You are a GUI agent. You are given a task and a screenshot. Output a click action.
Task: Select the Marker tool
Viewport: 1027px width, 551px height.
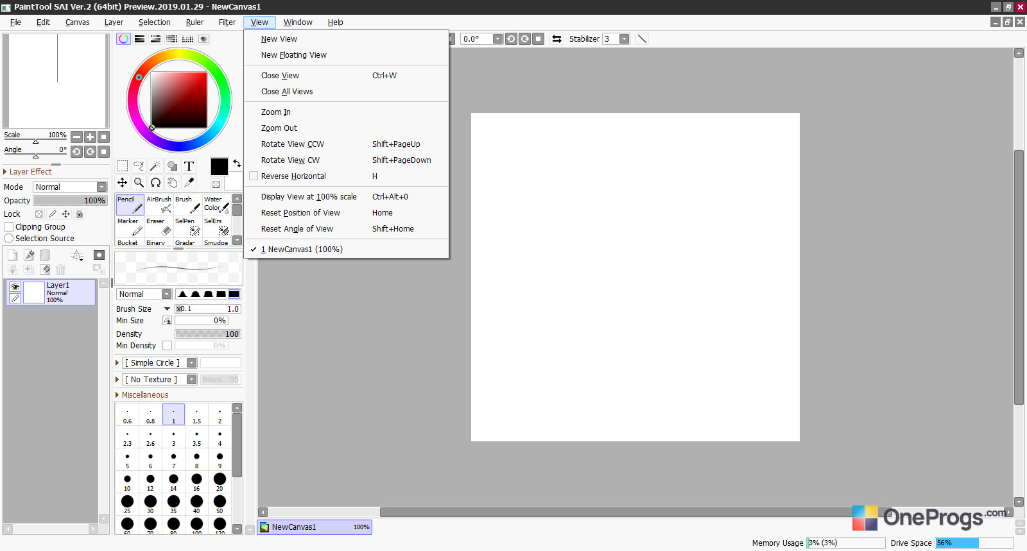[x=130, y=226]
